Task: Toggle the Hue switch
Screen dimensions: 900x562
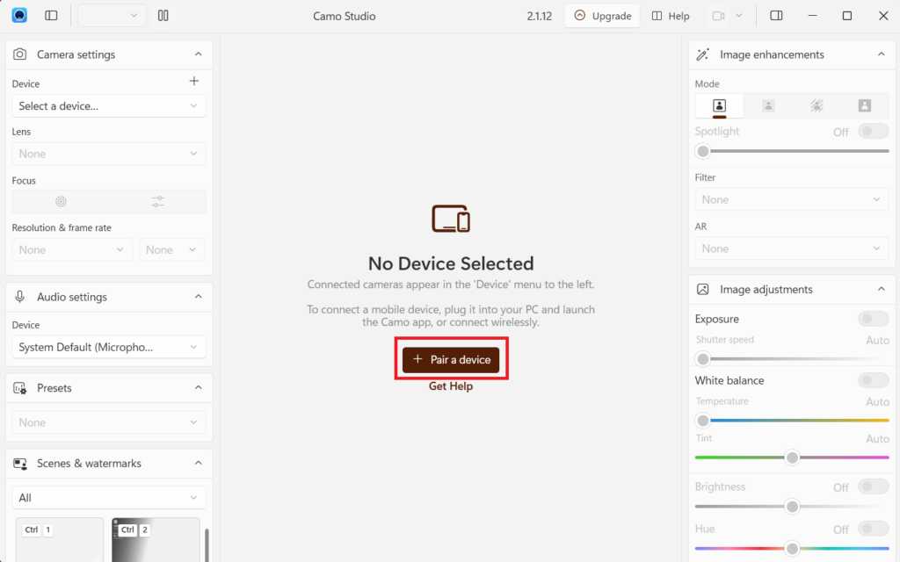Action: point(873,529)
